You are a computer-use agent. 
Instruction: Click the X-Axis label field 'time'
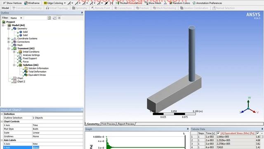58,144
